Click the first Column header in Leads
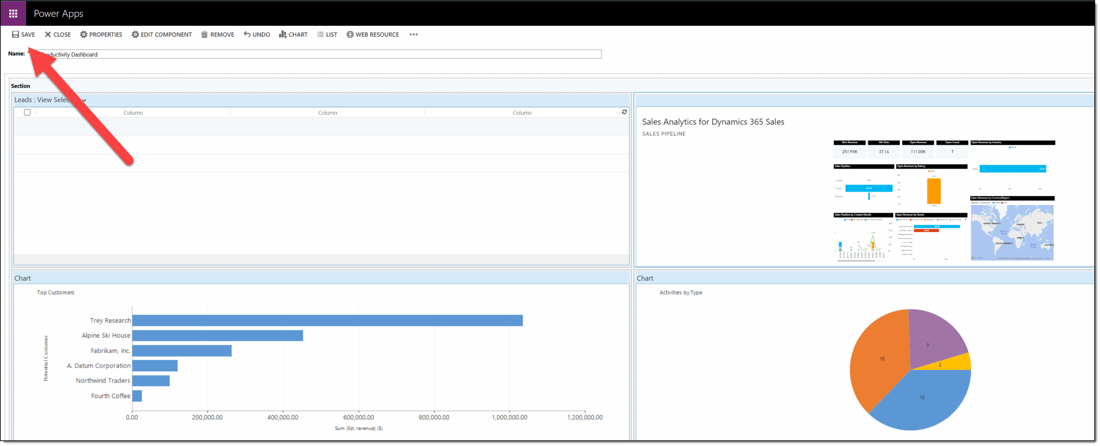Image resolution: width=1100 pixels, height=446 pixels. [x=133, y=113]
